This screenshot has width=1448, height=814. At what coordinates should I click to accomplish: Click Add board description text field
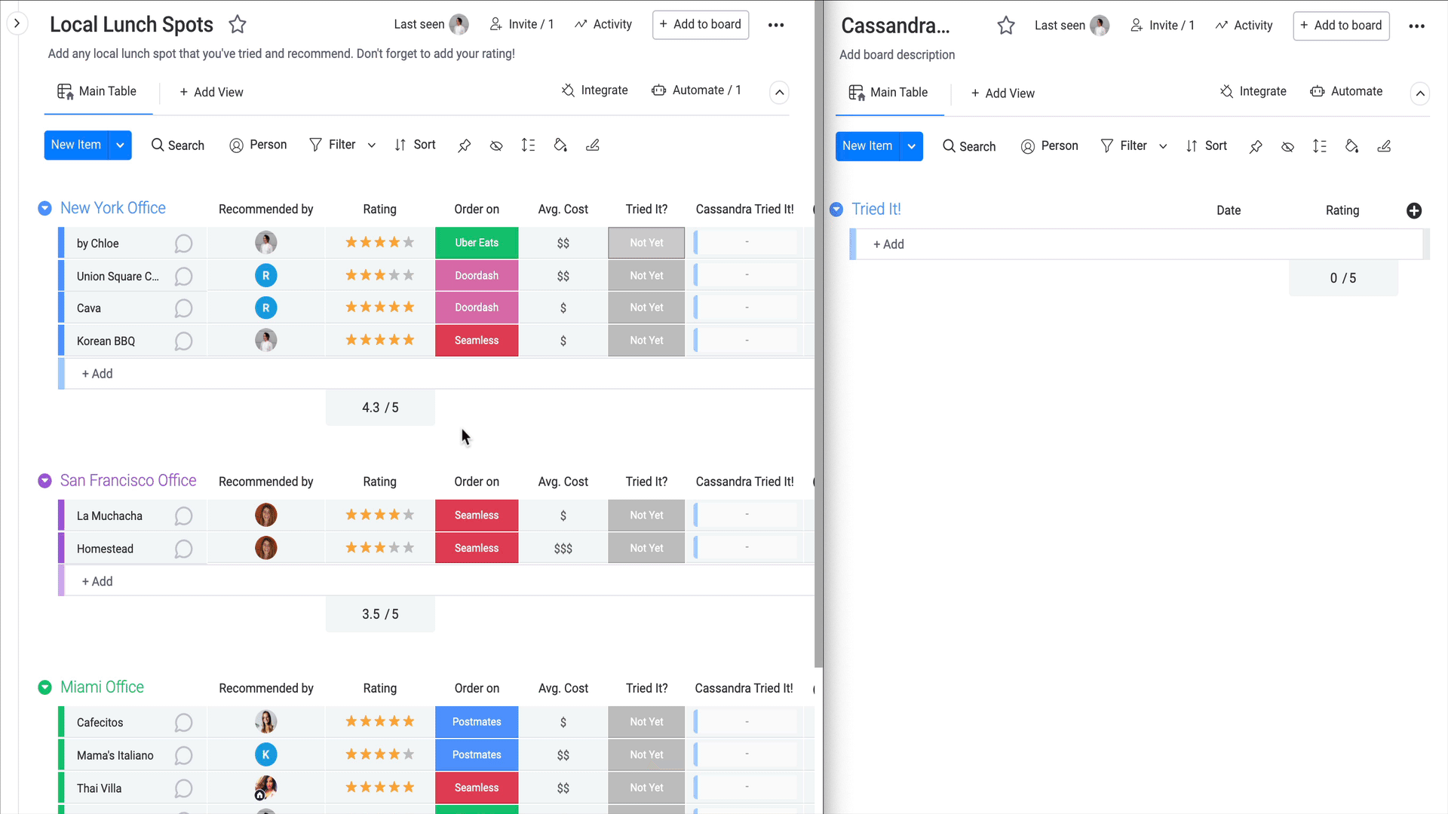(x=897, y=54)
